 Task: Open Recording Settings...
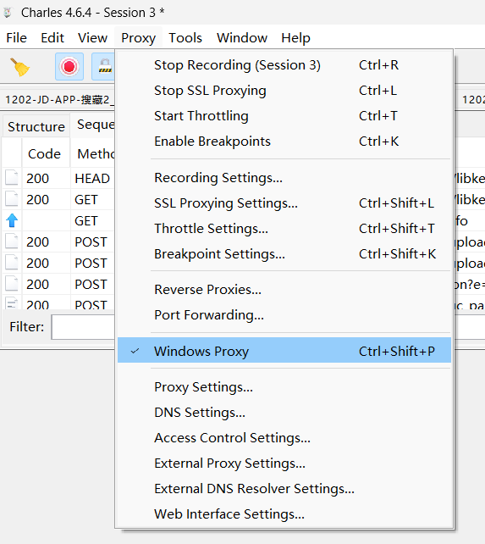[284, 177]
